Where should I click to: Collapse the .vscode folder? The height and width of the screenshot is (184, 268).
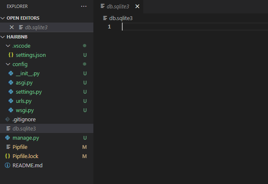8,46
